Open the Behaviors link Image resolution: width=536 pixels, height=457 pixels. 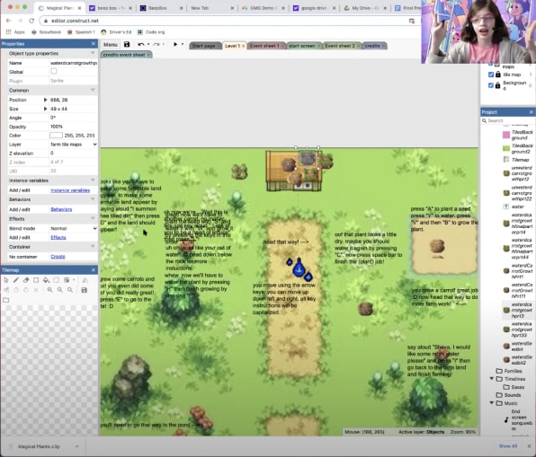click(x=61, y=209)
